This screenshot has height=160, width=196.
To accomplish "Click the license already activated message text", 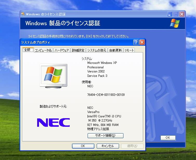I will 79,36.
